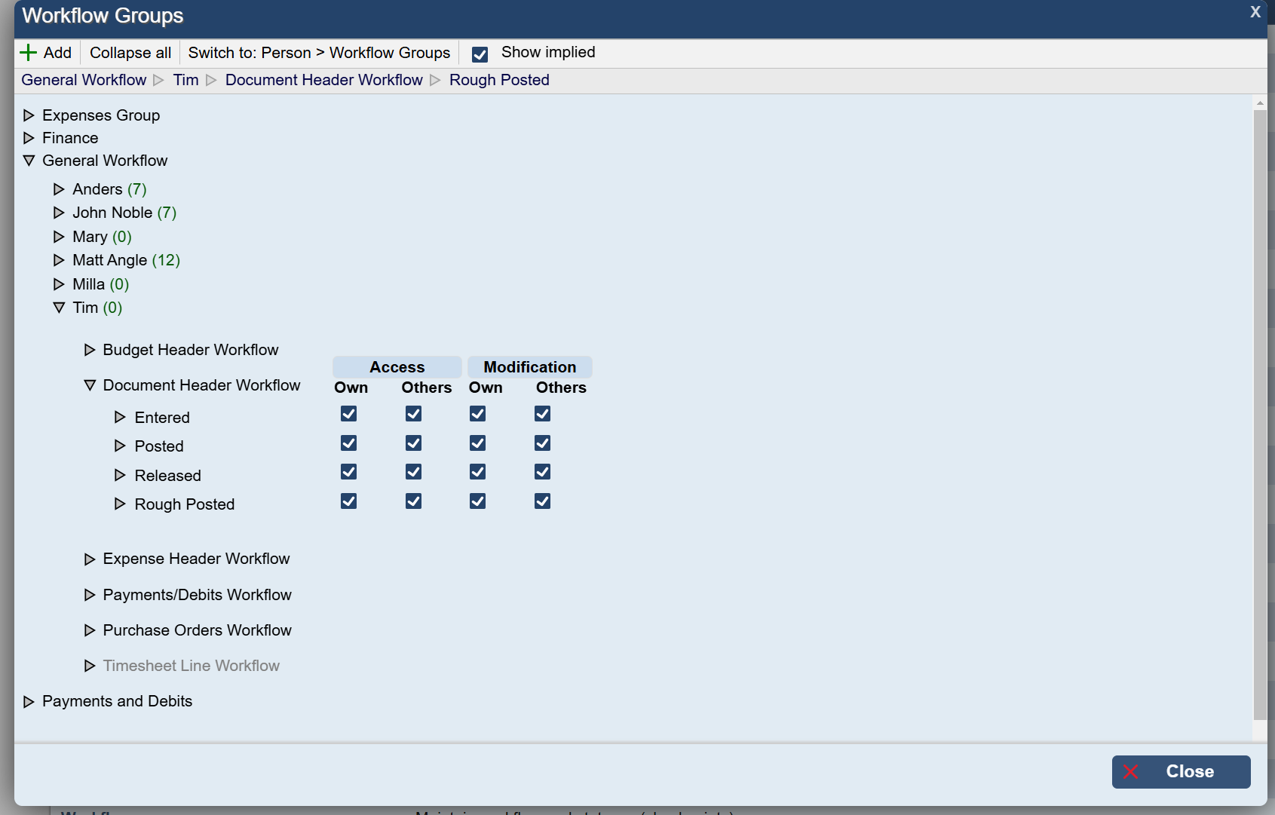
Task: Expand the Expenses Group triangle
Action: click(x=29, y=115)
